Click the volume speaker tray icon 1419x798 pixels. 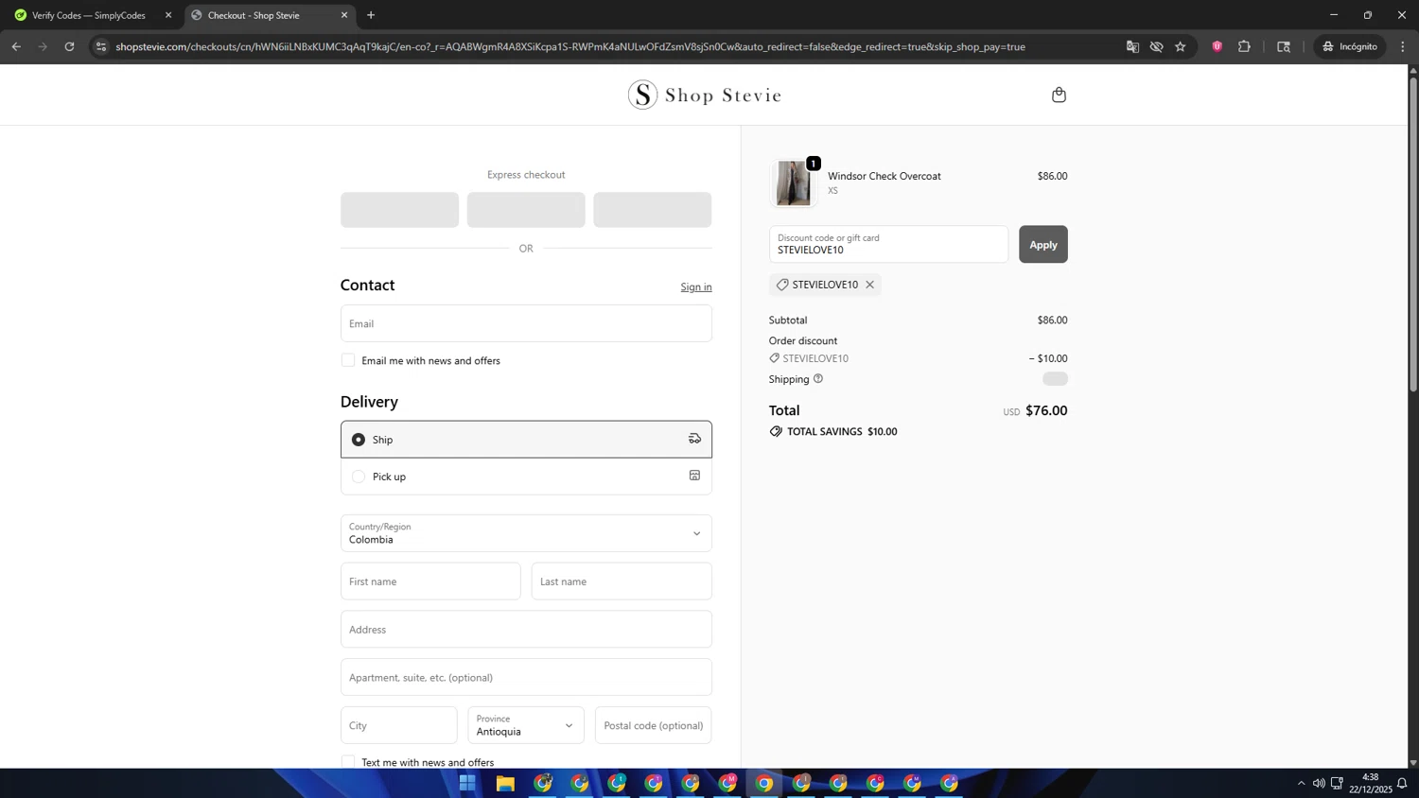point(1319,783)
